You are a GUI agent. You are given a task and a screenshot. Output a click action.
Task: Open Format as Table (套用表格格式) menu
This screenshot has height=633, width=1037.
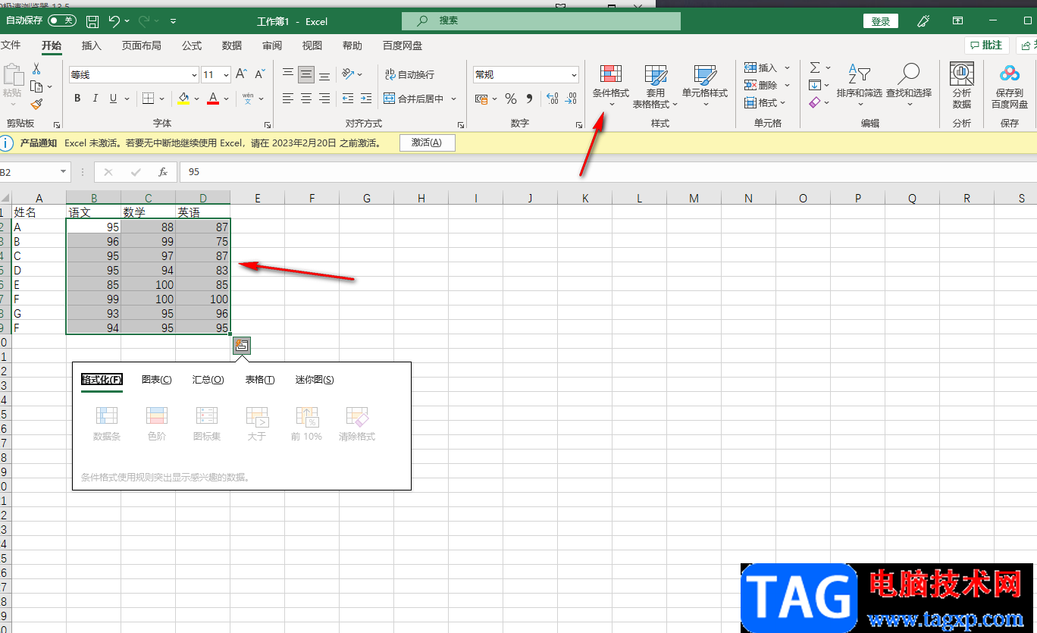655,86
